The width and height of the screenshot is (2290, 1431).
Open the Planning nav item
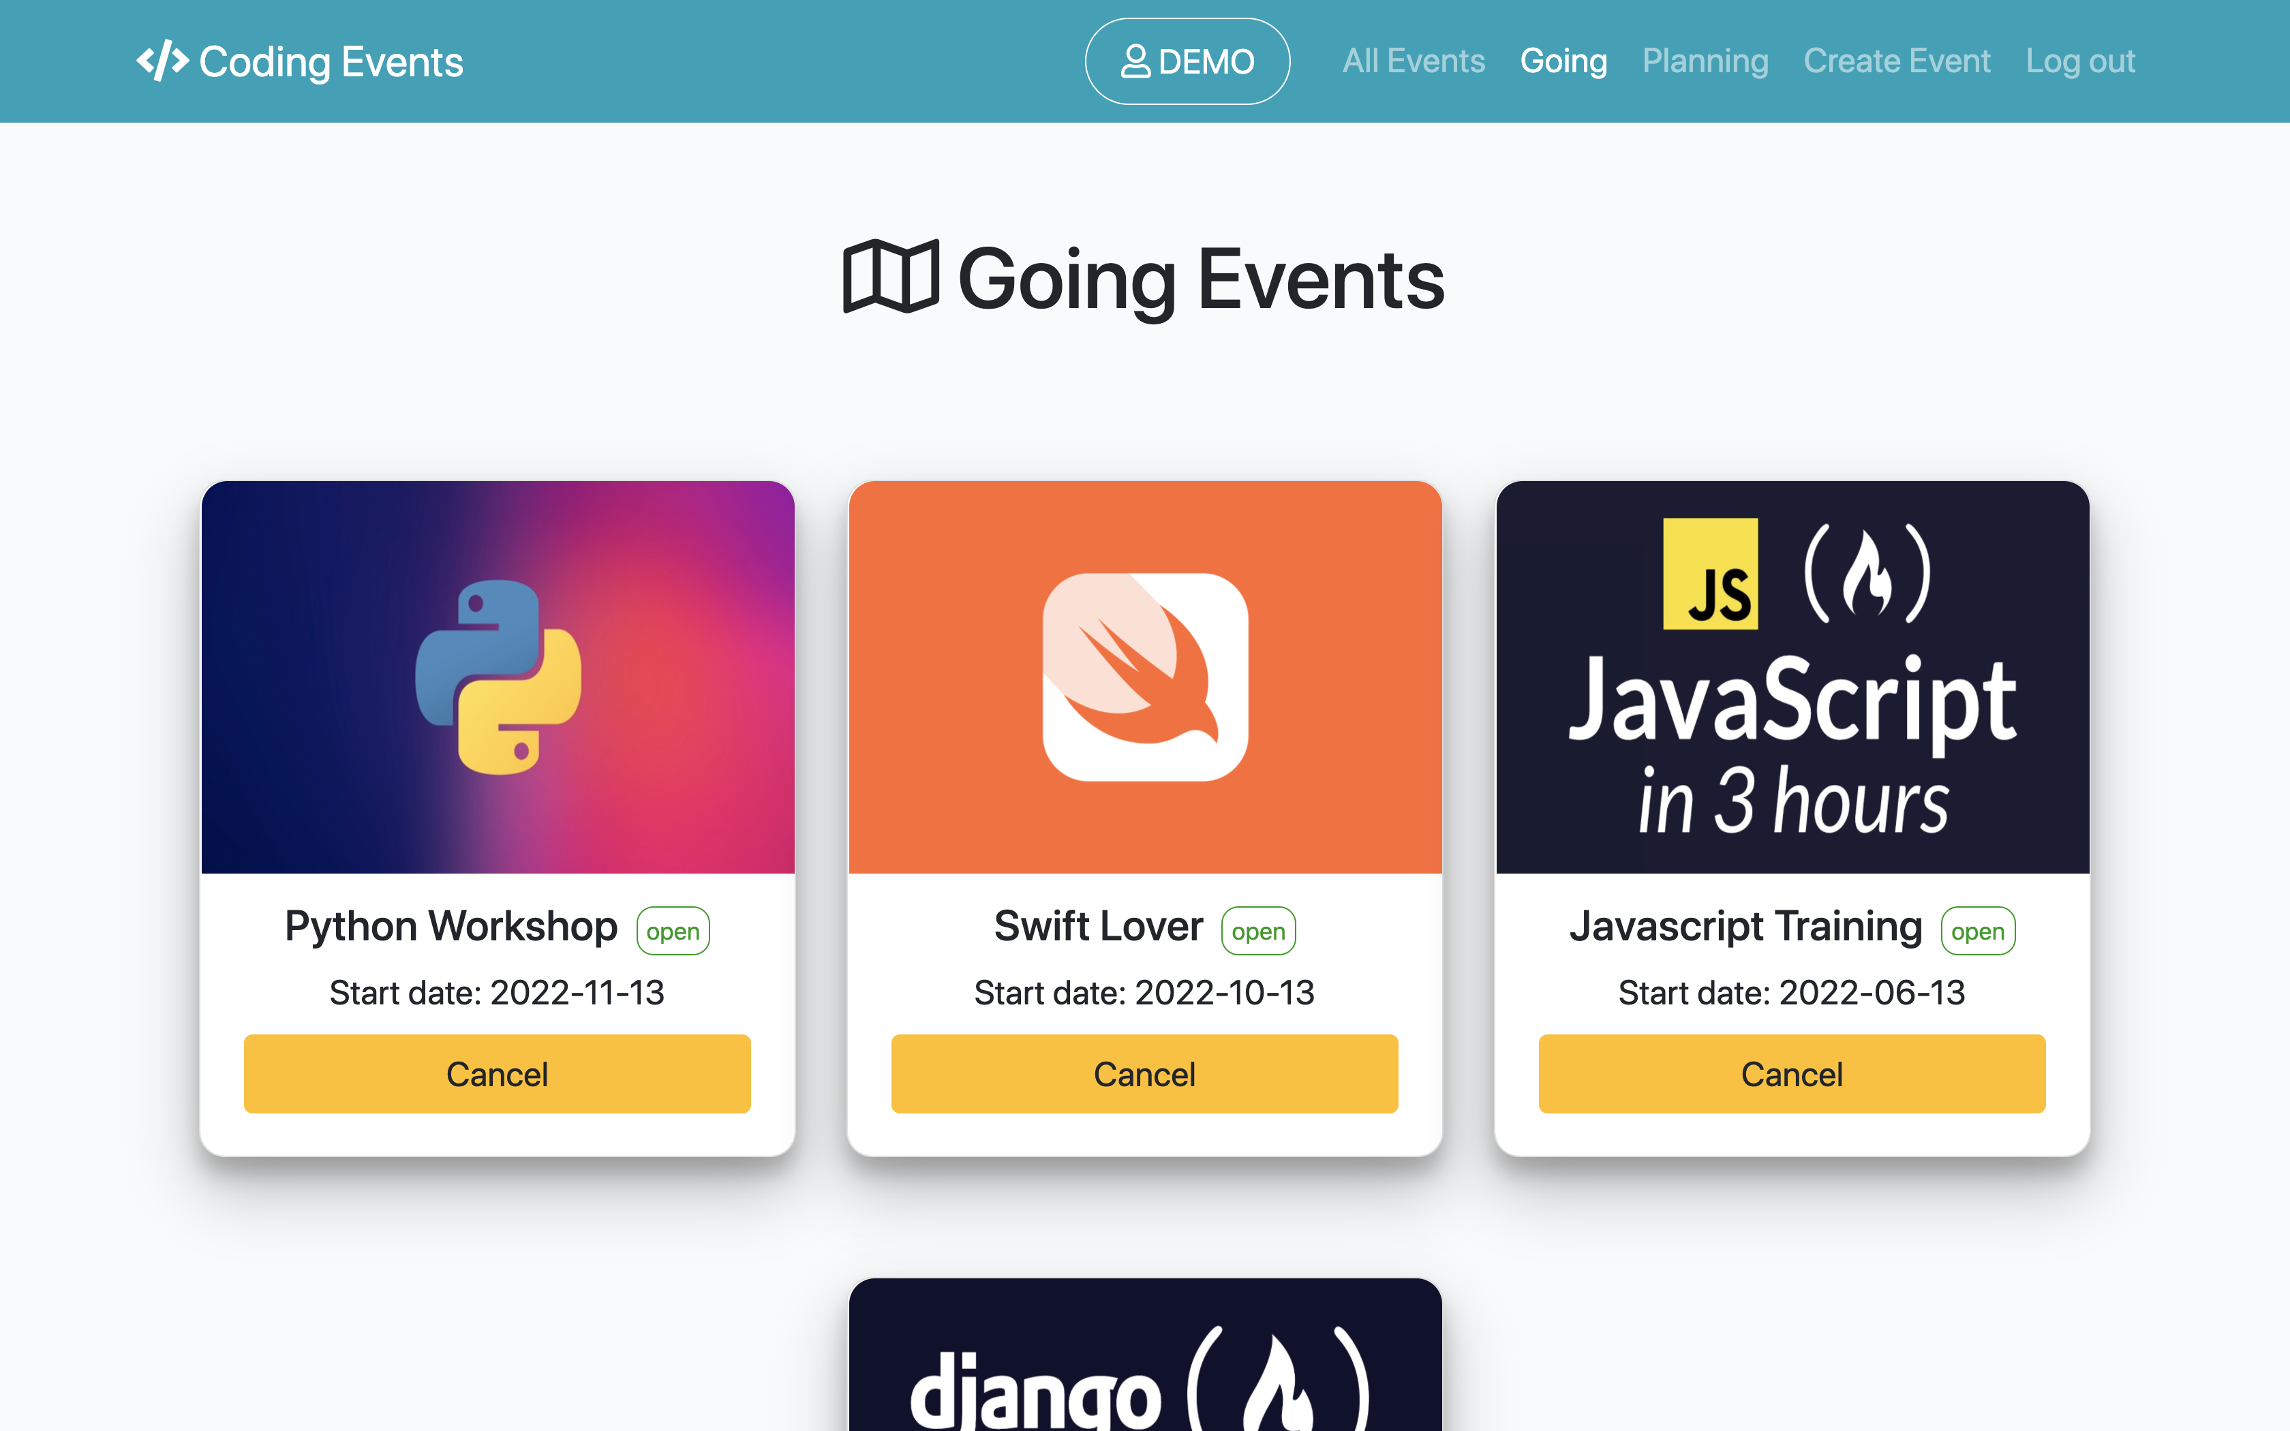coord(1705,61)
